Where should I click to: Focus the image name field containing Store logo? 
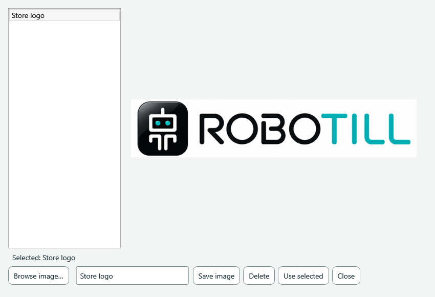(x=133, y=275)
